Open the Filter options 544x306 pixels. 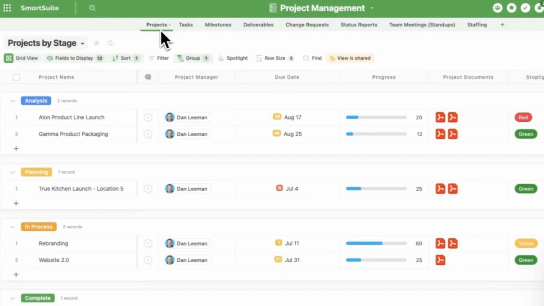pyautogui.click(x=159, y=58)
